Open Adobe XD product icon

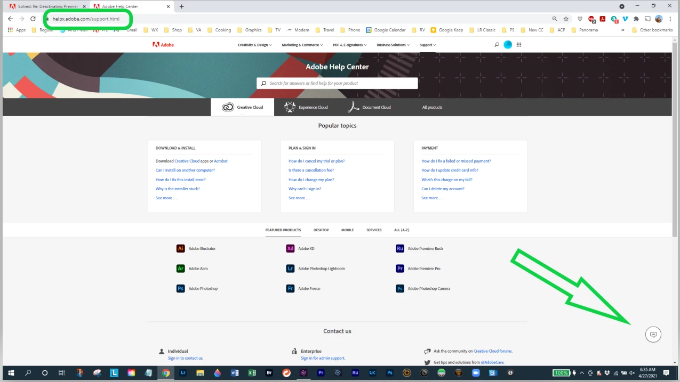[290, 248]
